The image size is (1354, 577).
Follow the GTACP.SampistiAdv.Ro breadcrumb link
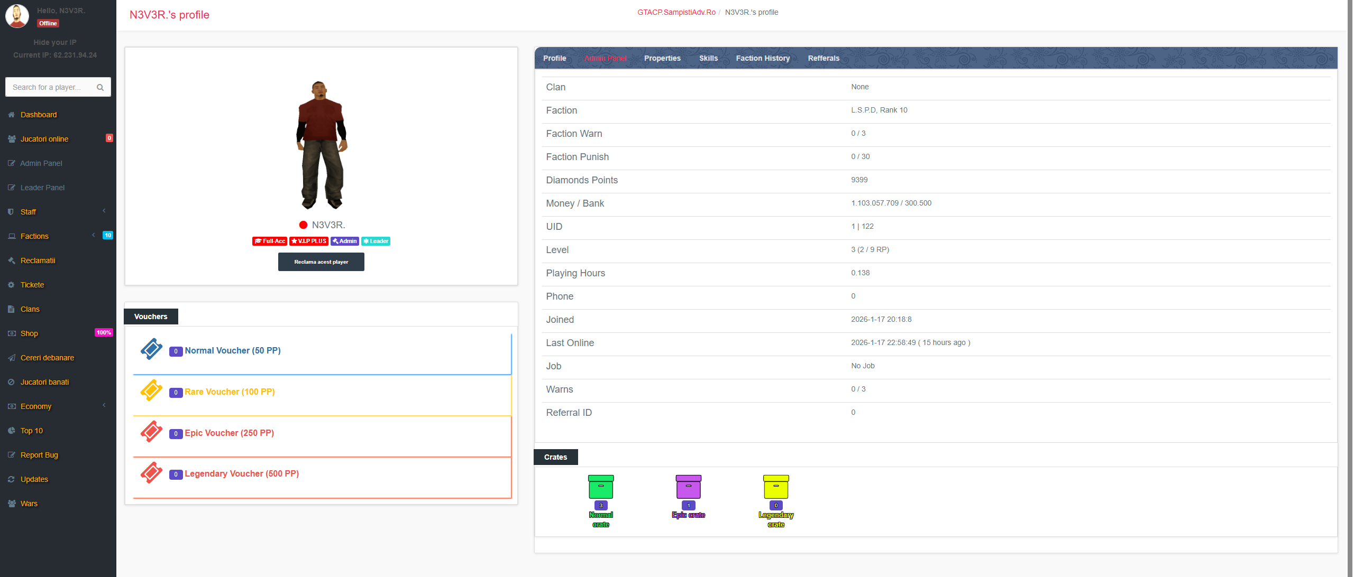coord(676,12)
